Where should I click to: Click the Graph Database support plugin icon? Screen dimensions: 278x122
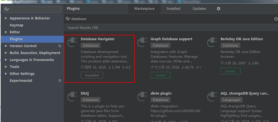click(x=142, y=42)
